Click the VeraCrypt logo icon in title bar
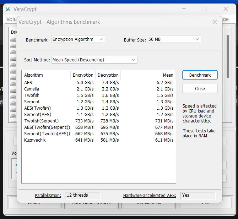The width and height of the screenshot is (238, 219). click(8, 9)
